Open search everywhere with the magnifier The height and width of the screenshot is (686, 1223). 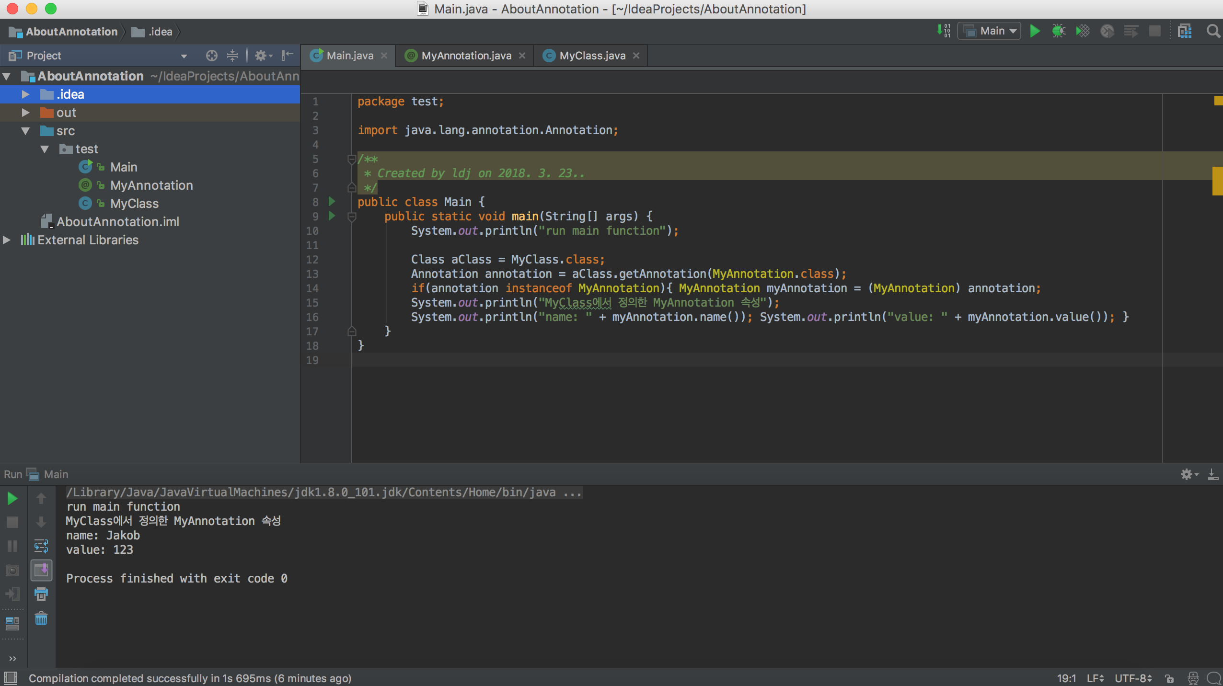1213,31
